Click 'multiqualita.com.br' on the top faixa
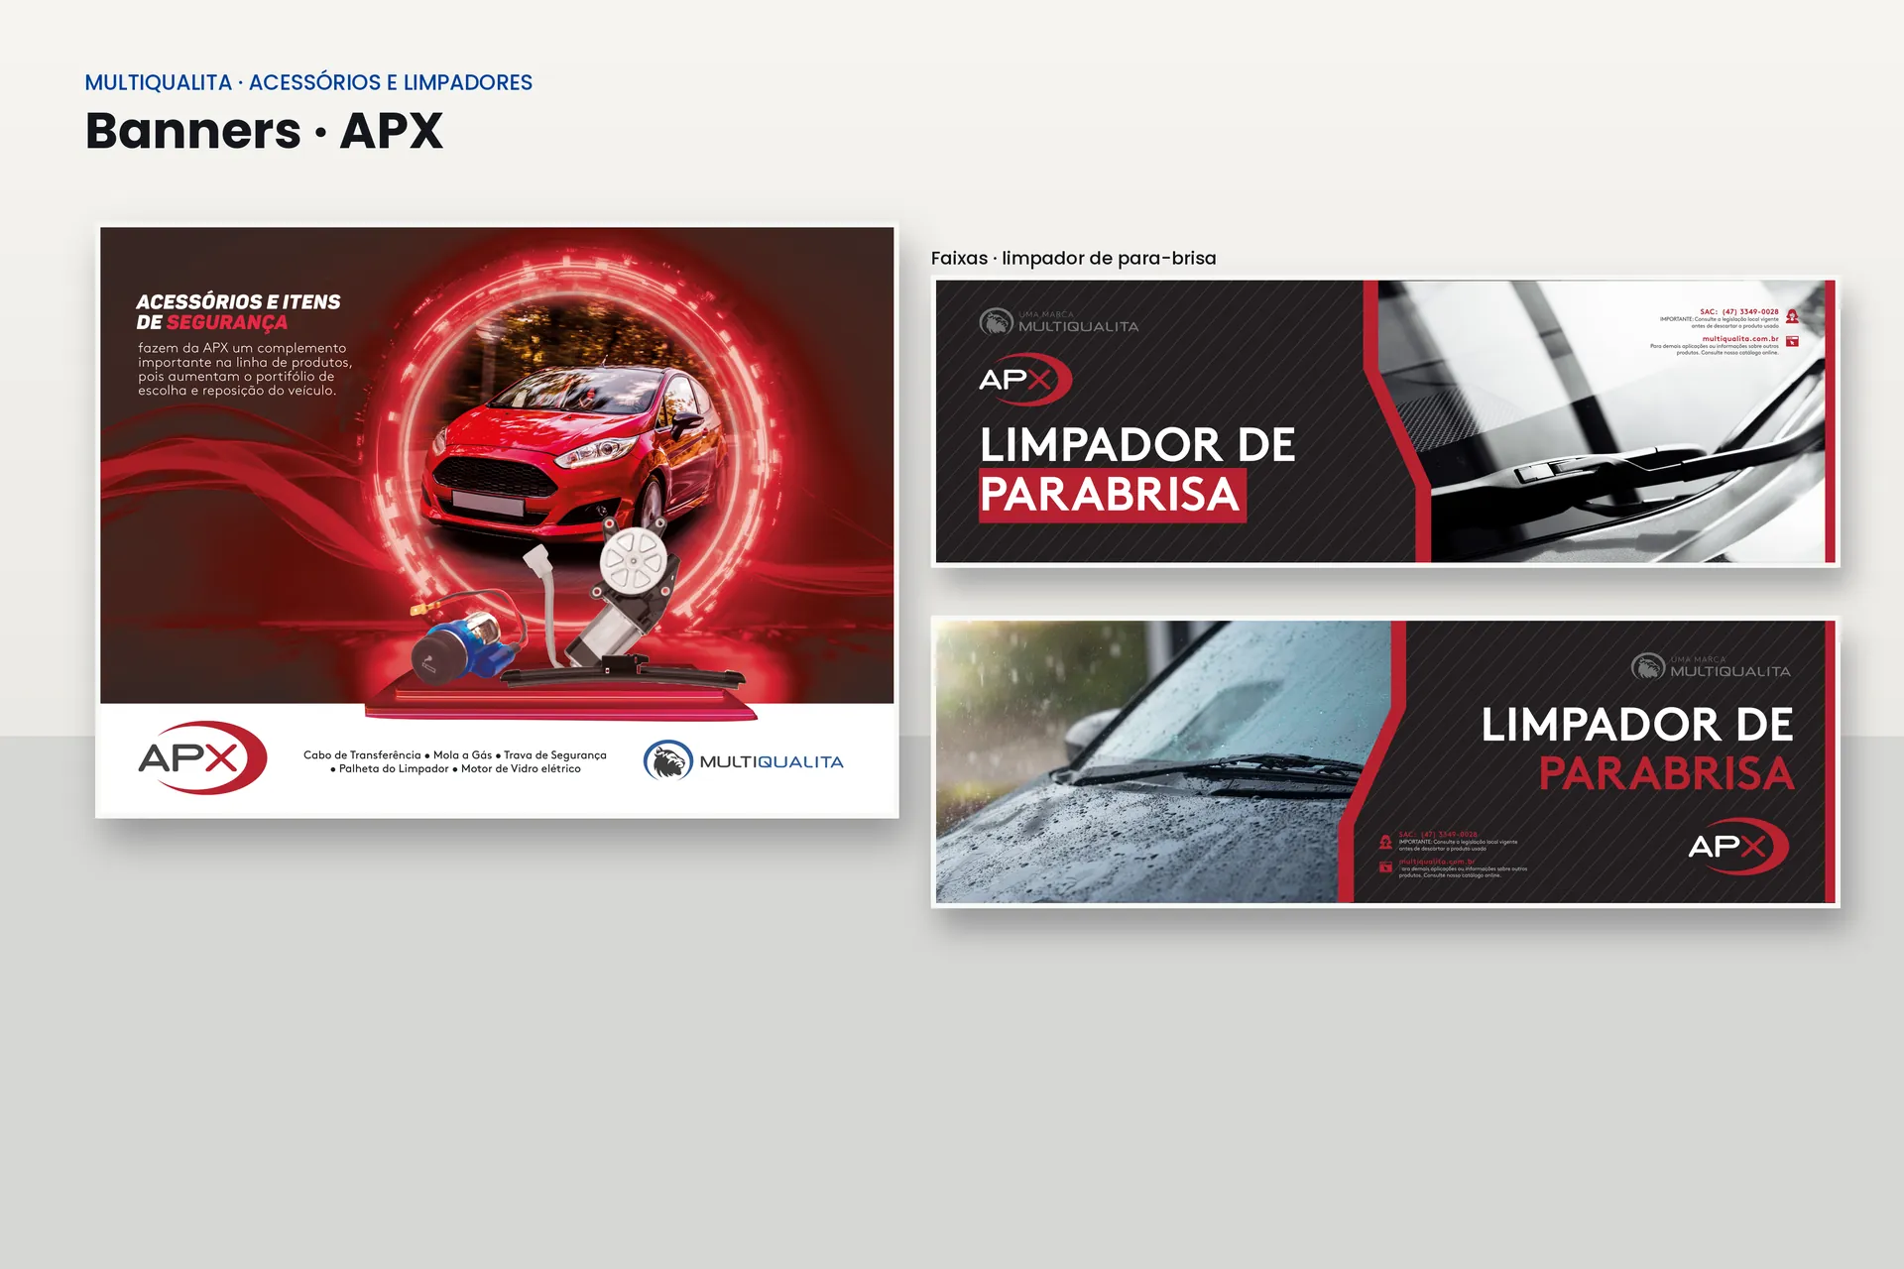 1740,338
